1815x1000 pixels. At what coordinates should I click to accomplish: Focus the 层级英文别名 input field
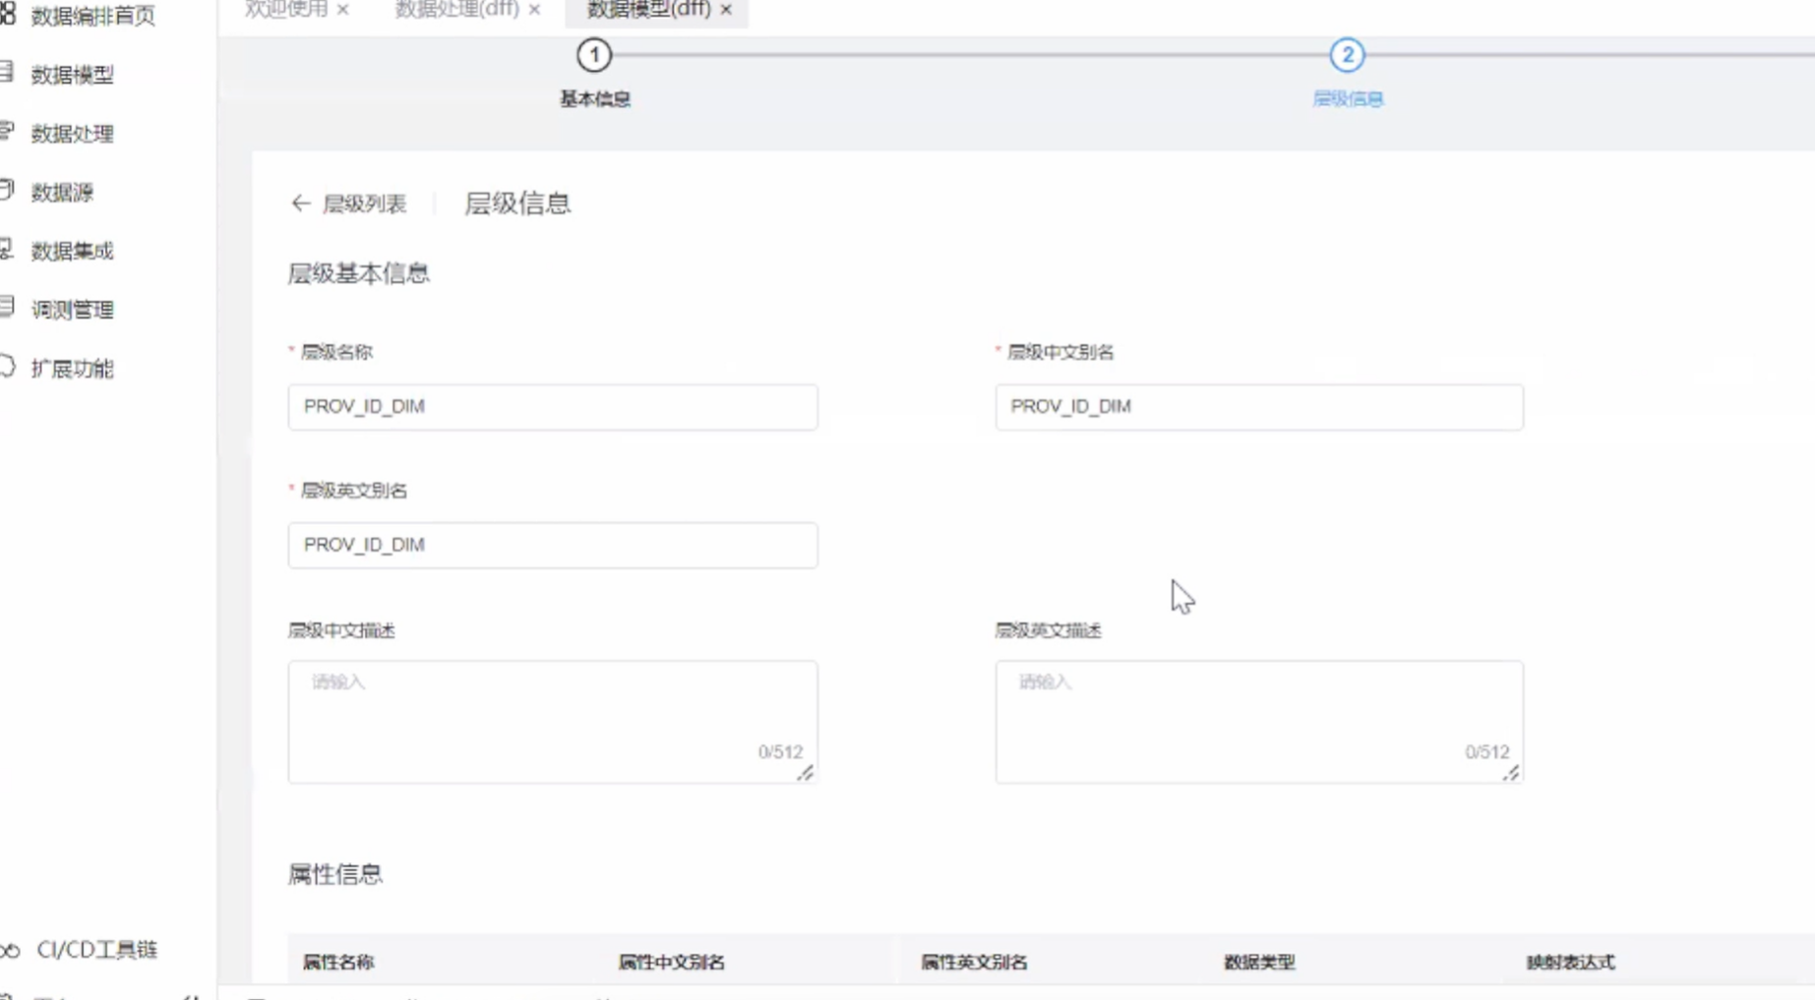(x=553, y=545)
